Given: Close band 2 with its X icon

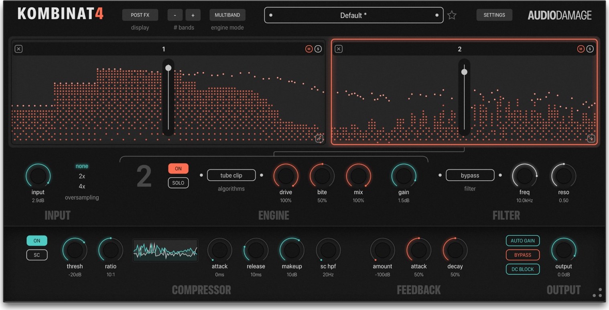Looking at the screenshot, I should [339, 49].
